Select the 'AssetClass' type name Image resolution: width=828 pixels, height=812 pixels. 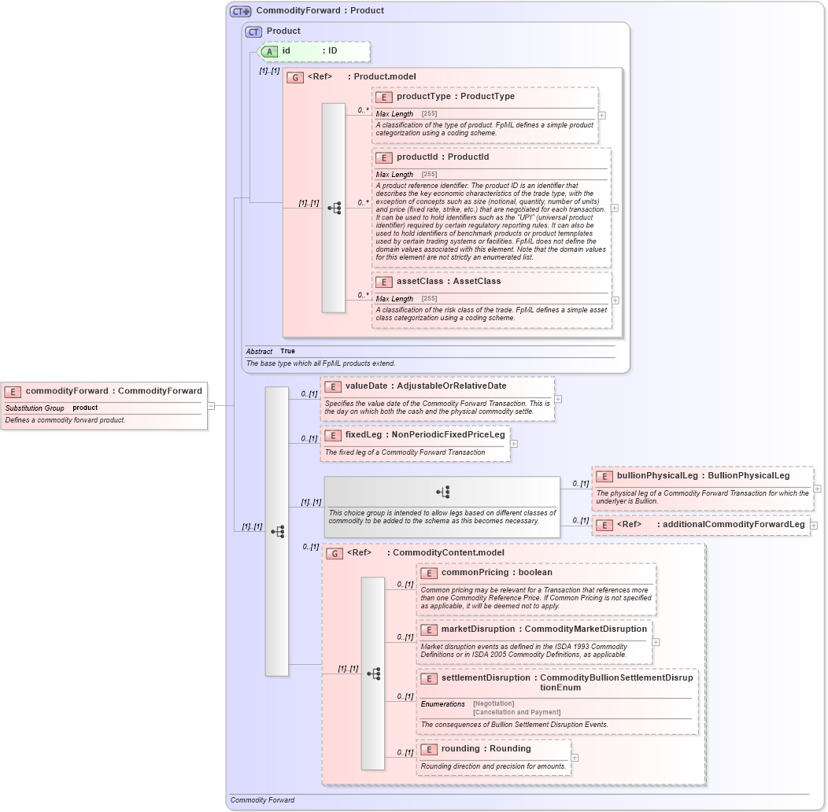pyautogui.click(x=477, y=282)
